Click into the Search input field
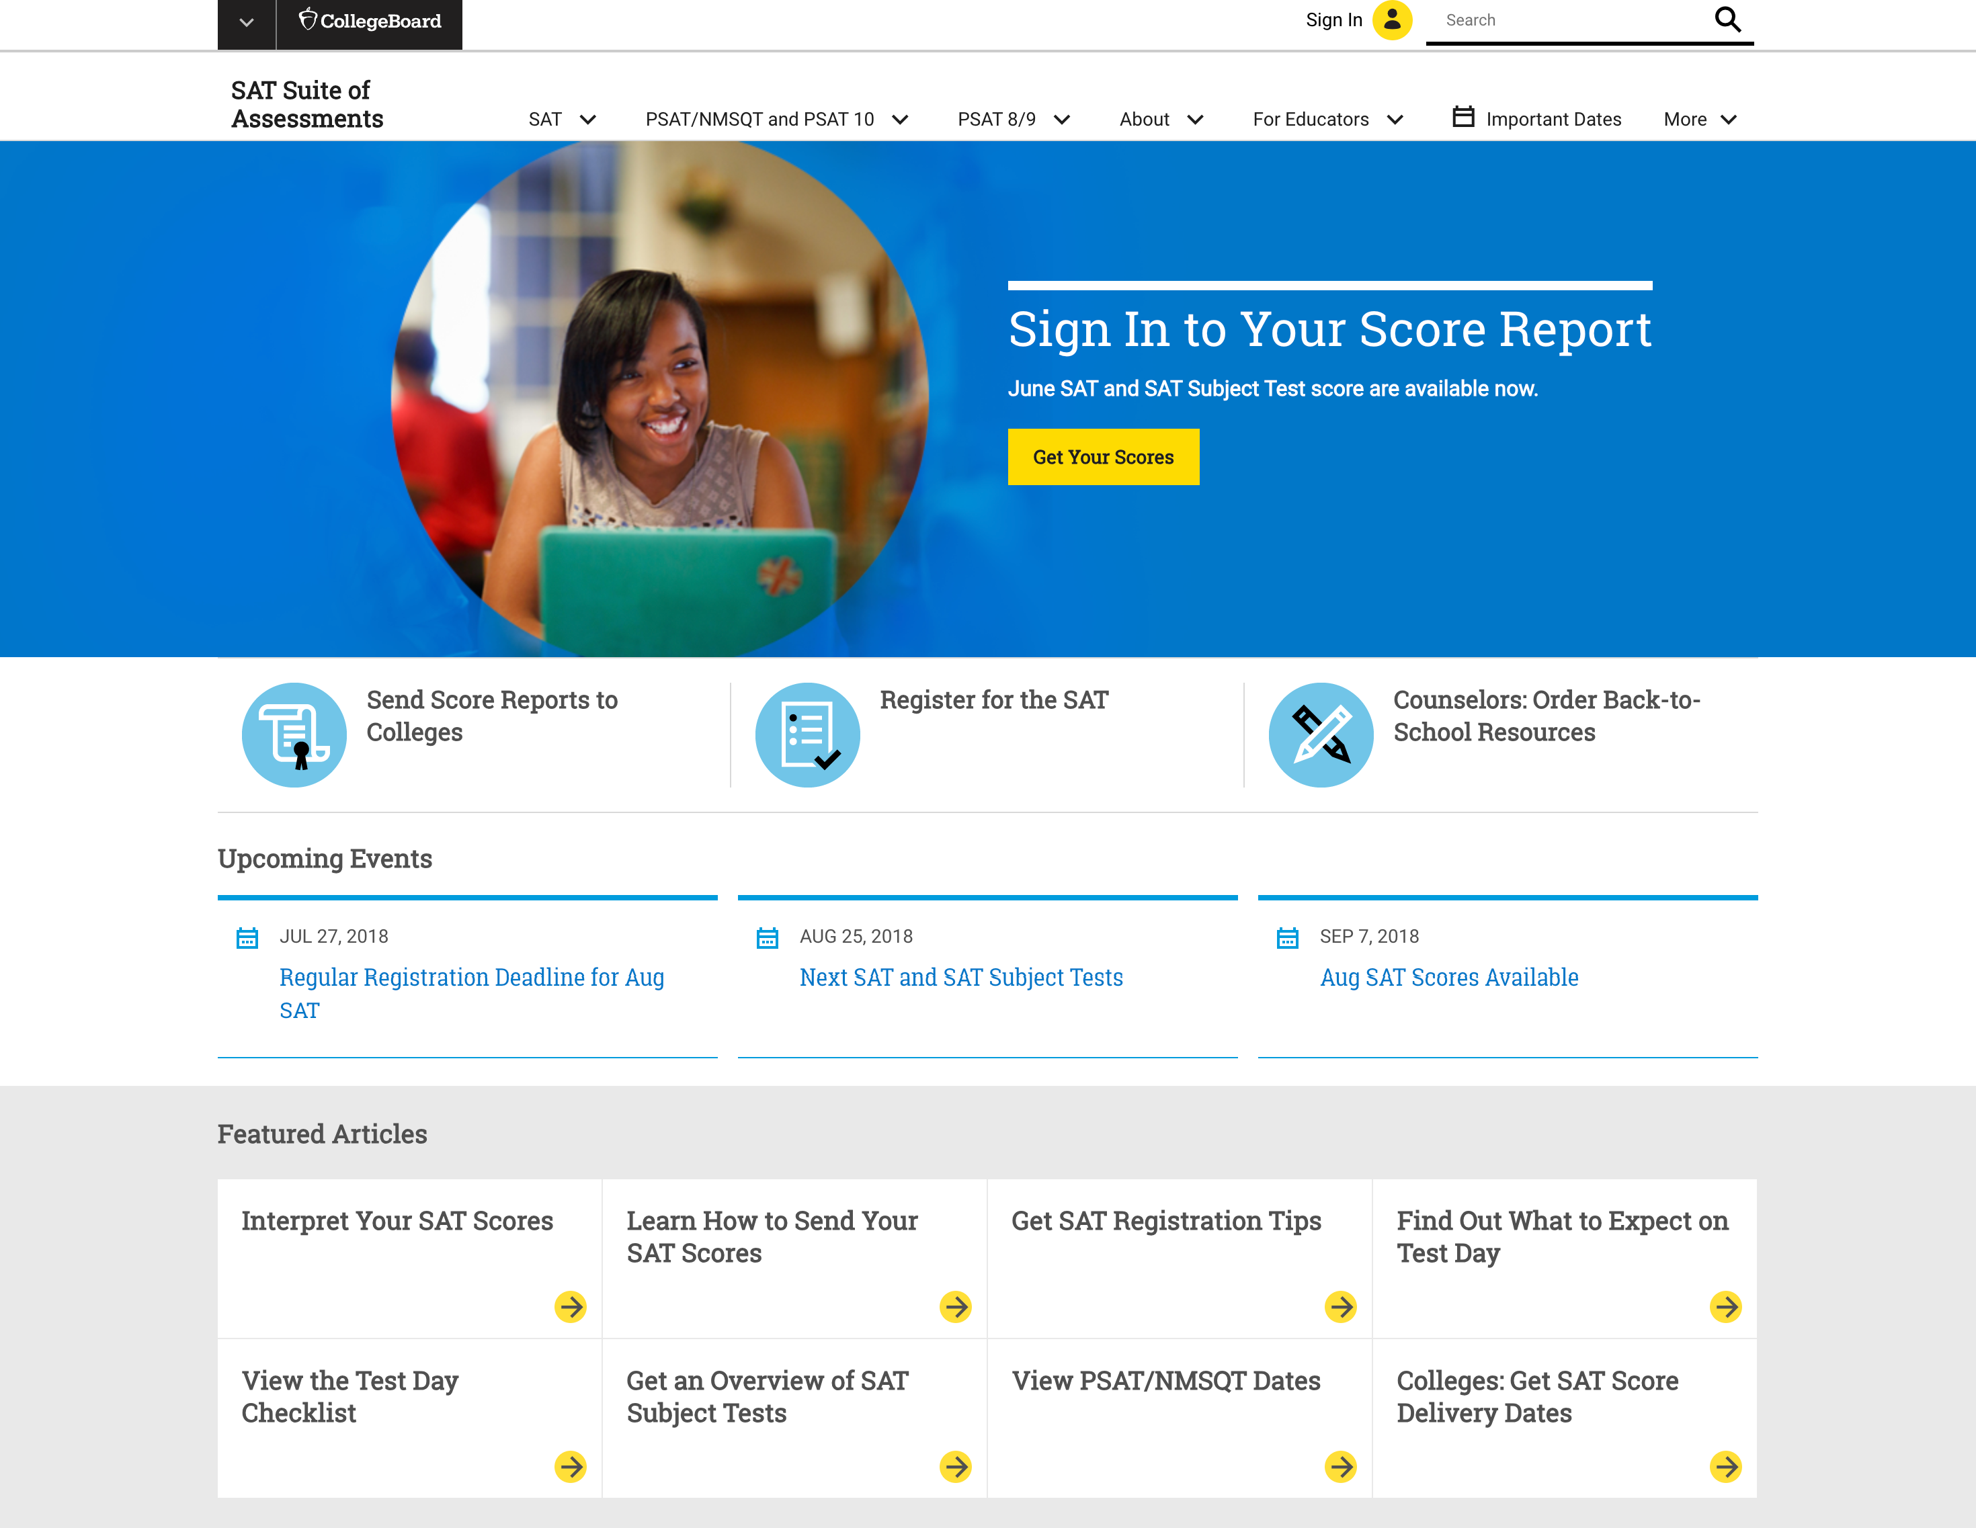 click(x=1570, y=20)
